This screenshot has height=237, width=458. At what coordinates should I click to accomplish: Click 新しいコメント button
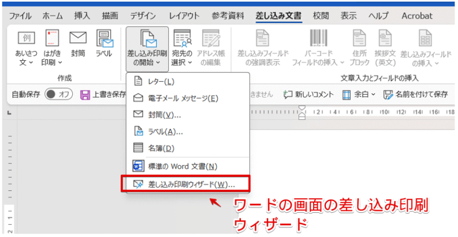click(309, 95)
